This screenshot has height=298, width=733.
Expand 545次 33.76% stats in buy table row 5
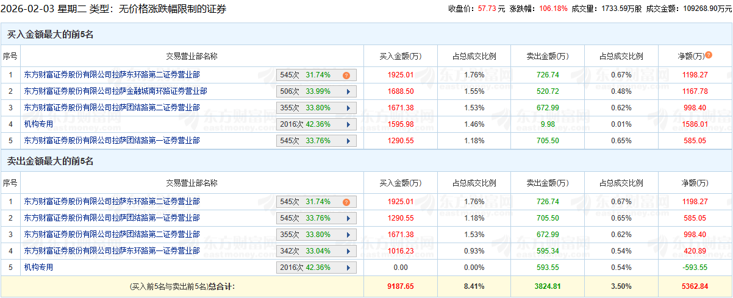[348, 141]
